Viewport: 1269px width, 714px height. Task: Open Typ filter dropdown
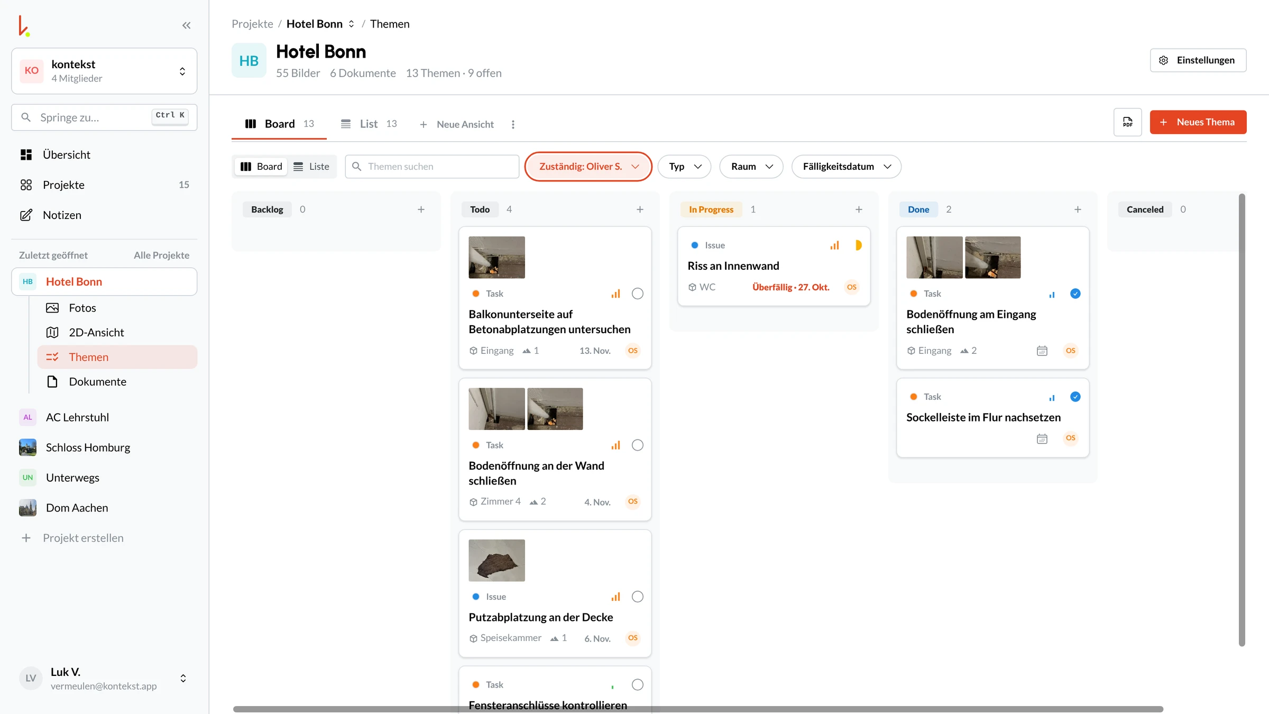684,167
